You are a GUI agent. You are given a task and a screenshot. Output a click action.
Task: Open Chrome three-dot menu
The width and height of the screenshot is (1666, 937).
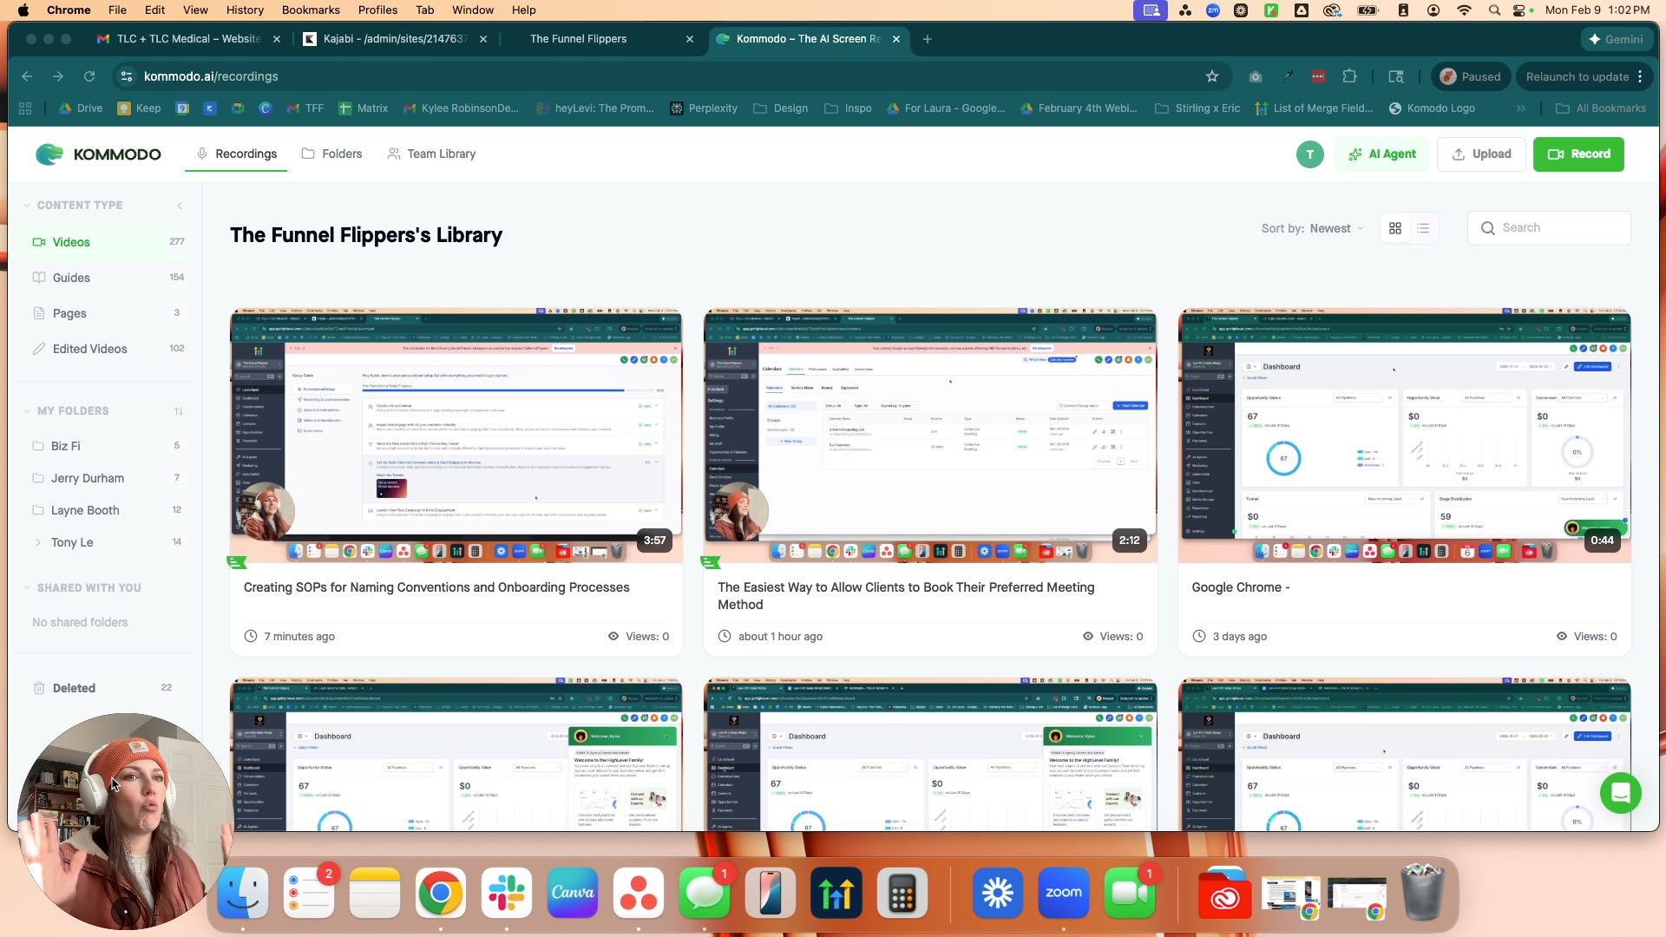(1640, 76)
